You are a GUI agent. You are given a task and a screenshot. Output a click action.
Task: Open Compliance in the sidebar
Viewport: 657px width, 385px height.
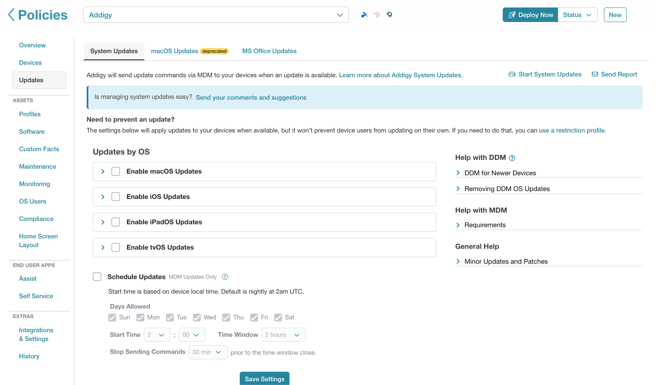pyautogui.click(x=36, y=219)
